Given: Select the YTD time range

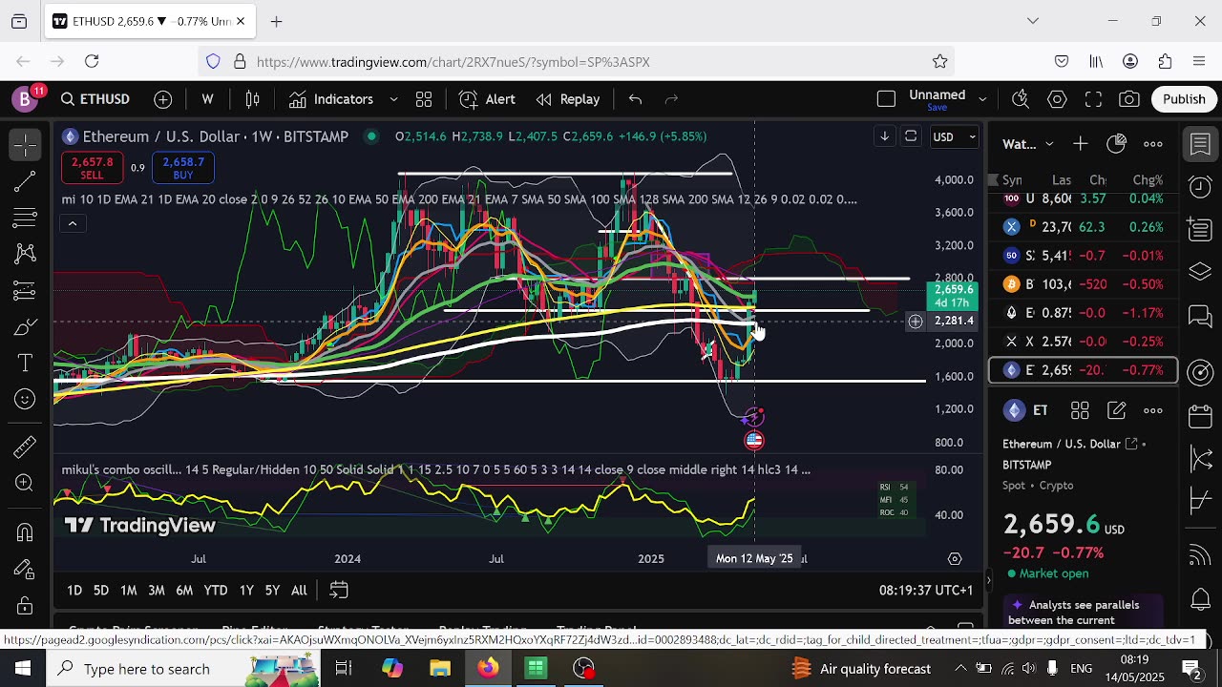Looking at the screenshot, I should coord(216,591).
